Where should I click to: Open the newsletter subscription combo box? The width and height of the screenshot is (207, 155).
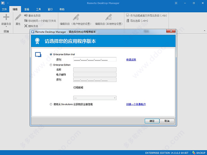pyautogui.click(x=95, y=98)
